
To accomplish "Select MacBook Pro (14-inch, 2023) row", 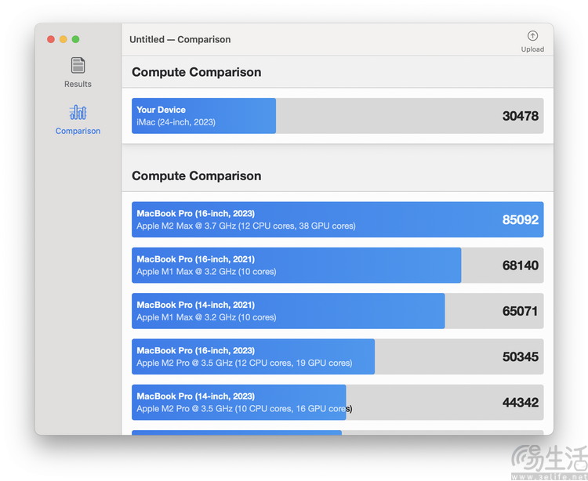I will coord(337,403).
